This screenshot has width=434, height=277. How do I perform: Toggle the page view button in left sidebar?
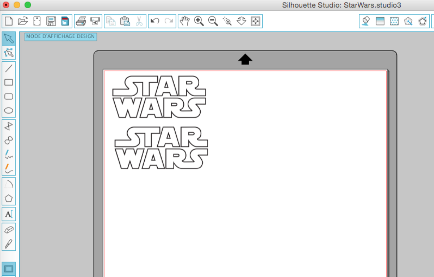[9, 269]
